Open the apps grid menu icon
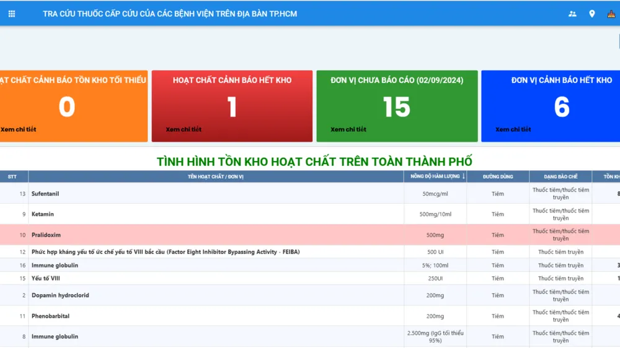 [x=12, y=14]
